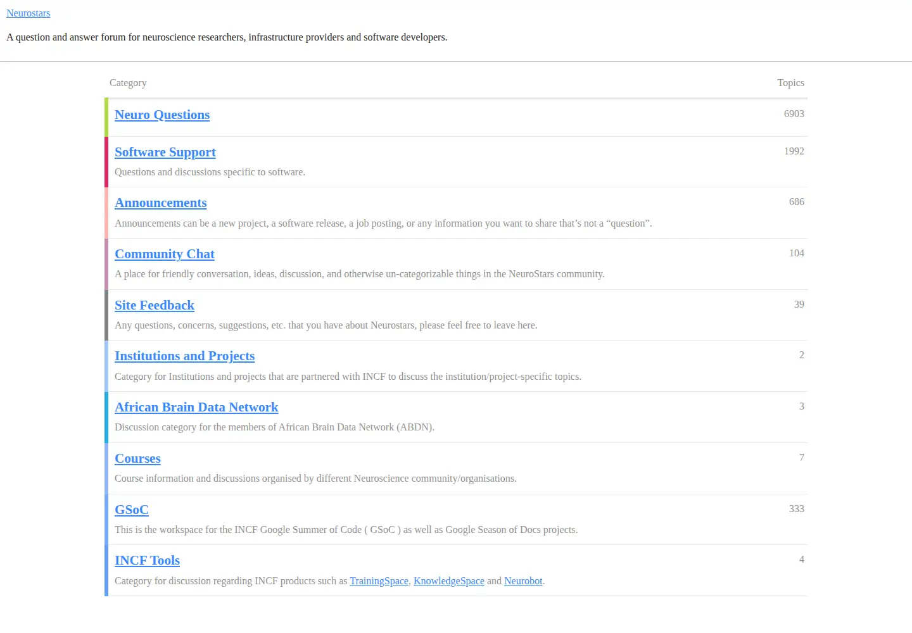
Task: Click the Site Feedback description text
Action: pos(326,325)
